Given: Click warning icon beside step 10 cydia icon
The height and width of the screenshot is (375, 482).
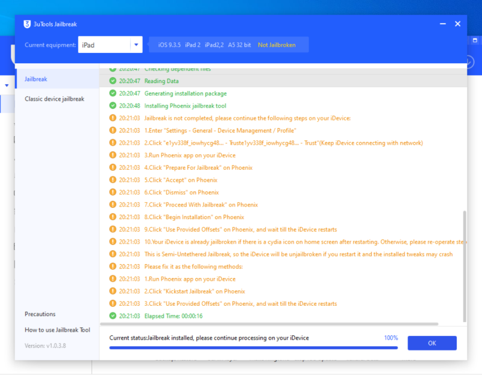Looking at the screenshot, I should tap(113, 241).
